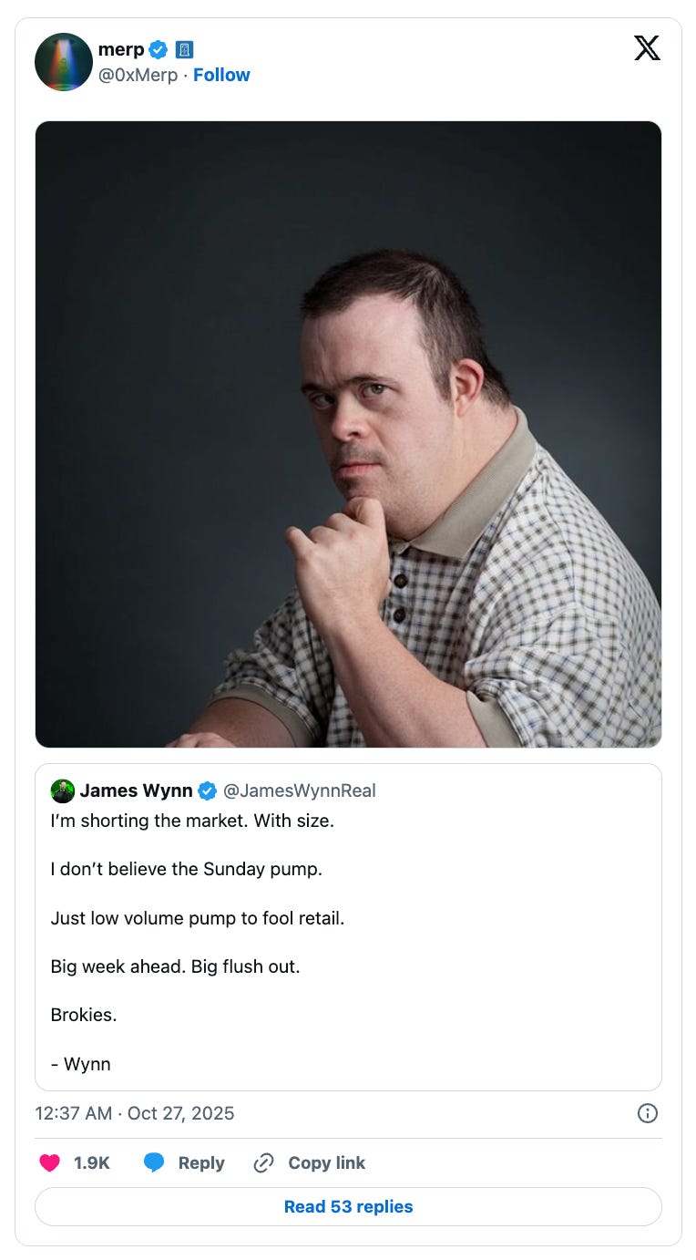
Task: Open the tweet info circle icon
Action: (x=647, y=1113)
